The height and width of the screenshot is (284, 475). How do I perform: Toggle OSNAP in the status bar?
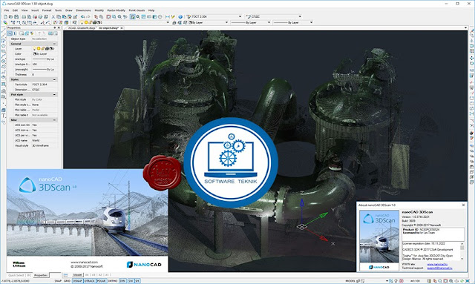click(77, 281)
